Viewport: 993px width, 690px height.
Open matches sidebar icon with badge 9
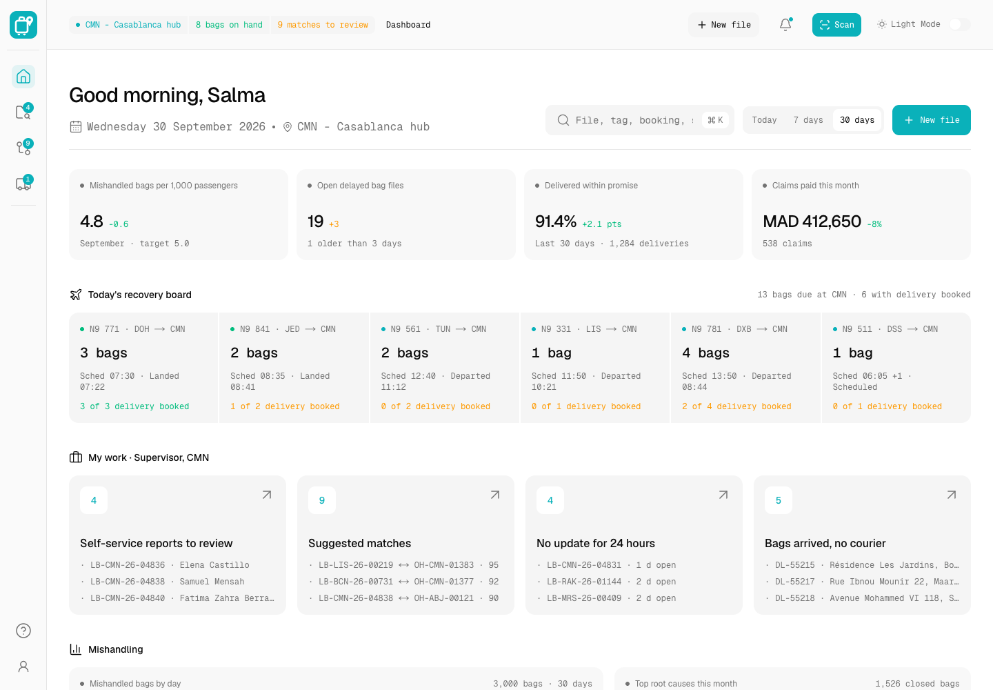[23, 148]
